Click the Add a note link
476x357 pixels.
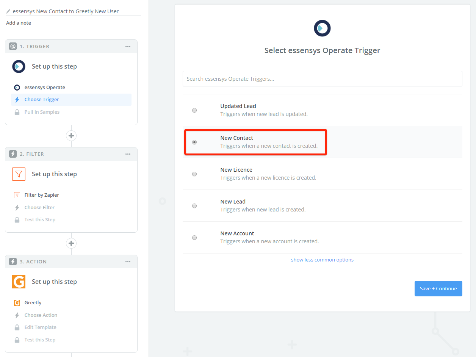pyautogui.click(x=19, y=23)
